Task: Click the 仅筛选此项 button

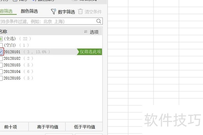Action: [90, 52]
